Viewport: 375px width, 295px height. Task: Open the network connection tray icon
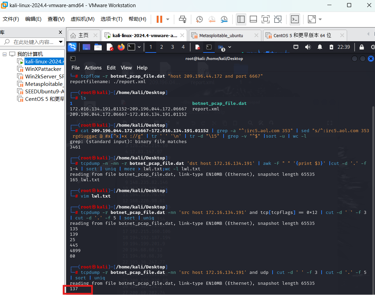click(296, 47)
